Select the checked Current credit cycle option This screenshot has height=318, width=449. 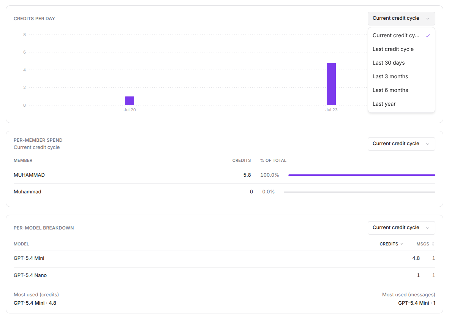pos(401,36)
